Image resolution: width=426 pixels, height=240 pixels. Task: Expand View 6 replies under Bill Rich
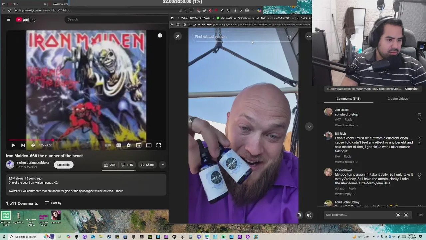pos(346,162)
